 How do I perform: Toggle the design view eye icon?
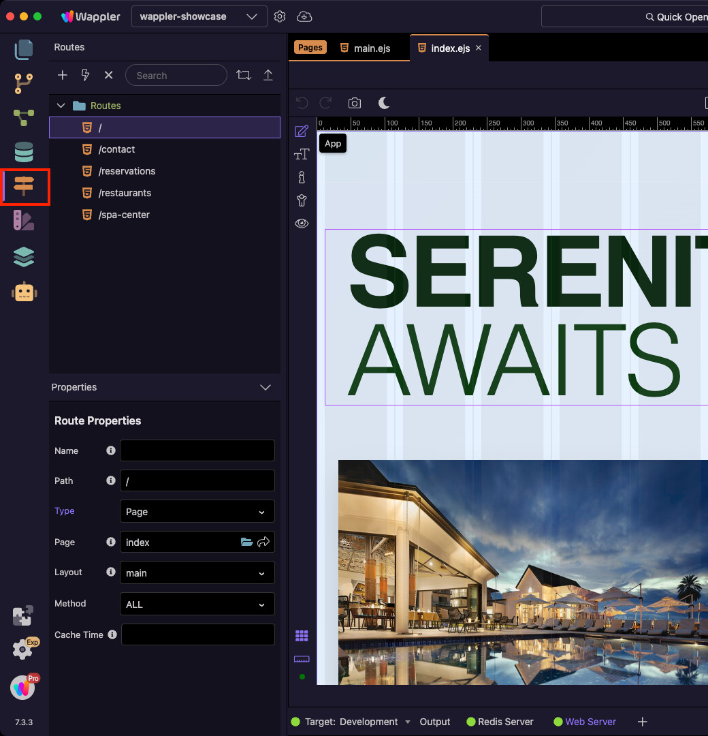tap(302, 224)
